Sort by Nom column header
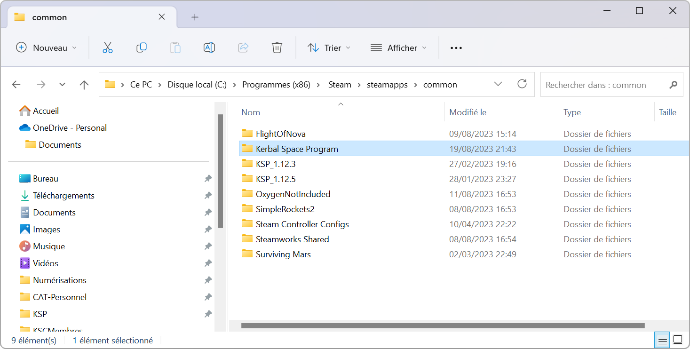 pyautogui.click(x=251, y=112)
